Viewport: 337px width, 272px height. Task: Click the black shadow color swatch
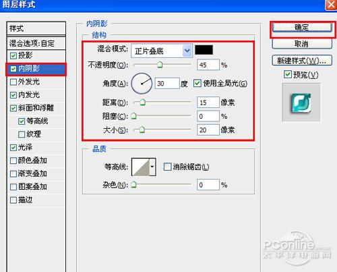[204, 50]
